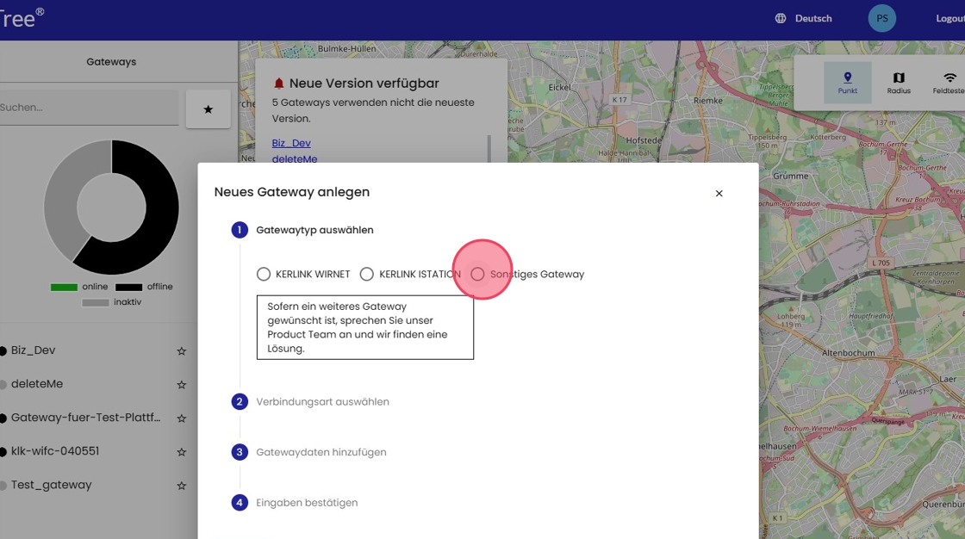Click the star favorites filter button

click(208, 109)
